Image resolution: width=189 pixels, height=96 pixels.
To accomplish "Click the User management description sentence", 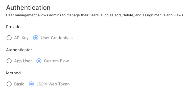I will [x=95, y=15].
